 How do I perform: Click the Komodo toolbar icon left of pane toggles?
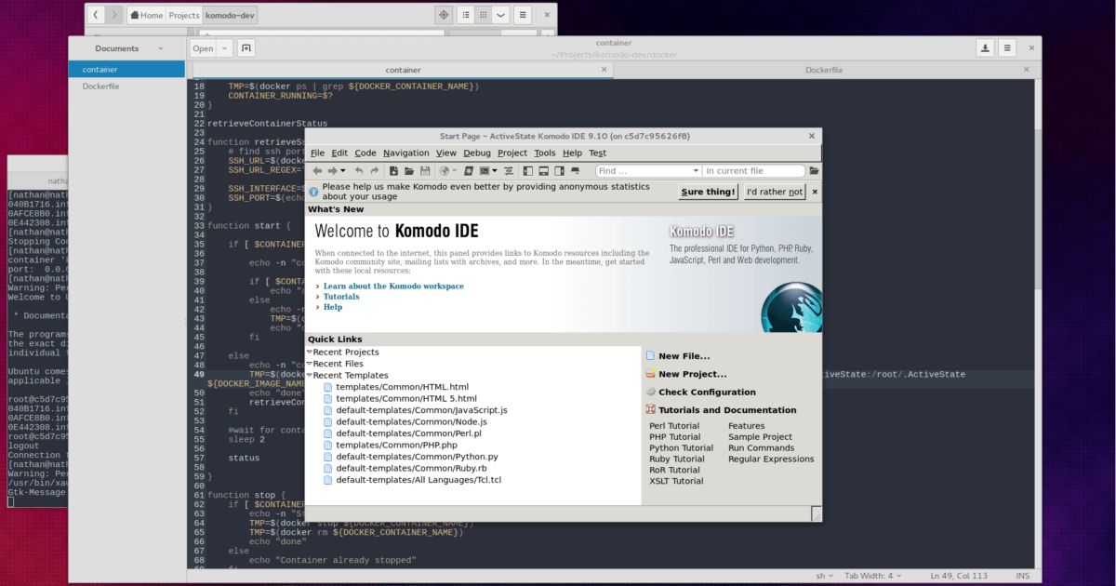click(509, 171)
